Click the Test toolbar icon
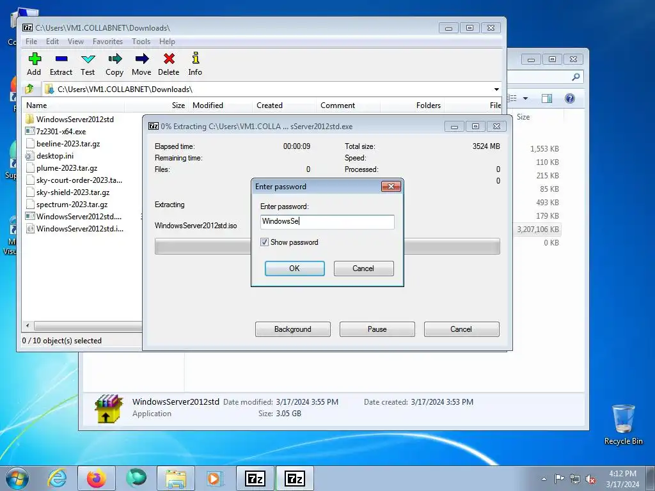This screenshot has height=491, width=655. coord(88,59)
